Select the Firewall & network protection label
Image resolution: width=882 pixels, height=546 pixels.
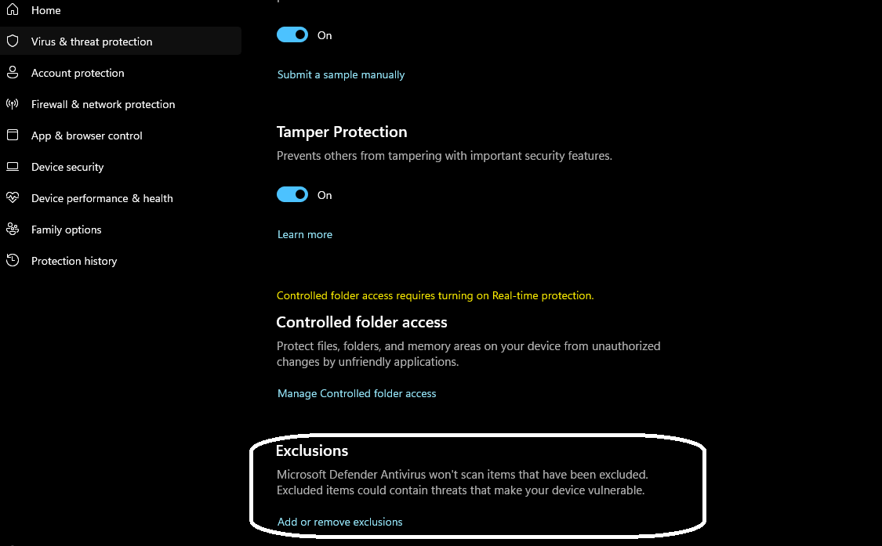[103, 104]
